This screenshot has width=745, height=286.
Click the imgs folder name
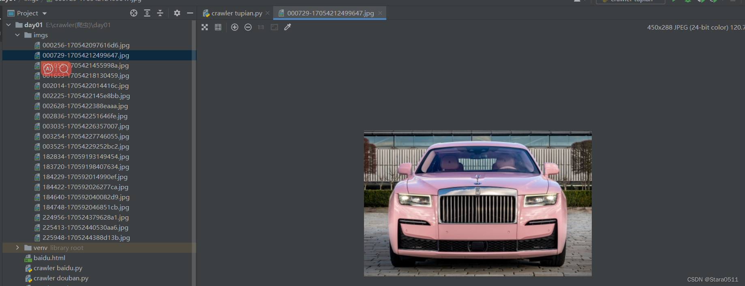(x=41, y=35)
